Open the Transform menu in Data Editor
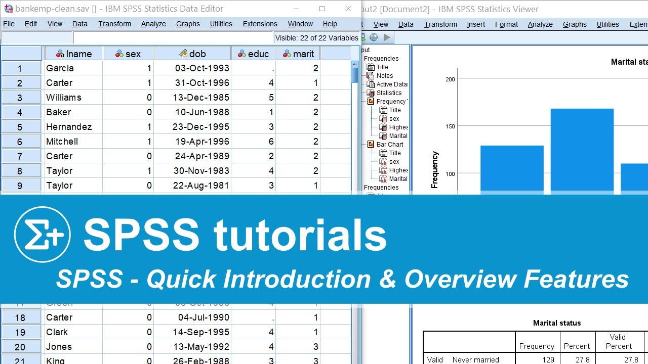The image size is (648, 364). coord(114,24)
